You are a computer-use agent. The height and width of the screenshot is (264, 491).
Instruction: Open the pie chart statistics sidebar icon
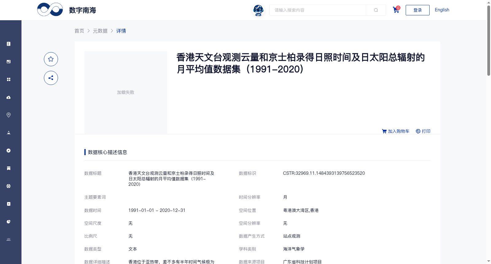(9, 222)
